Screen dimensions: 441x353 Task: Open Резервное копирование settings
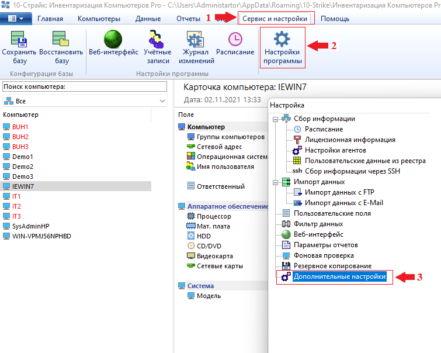[333, 266]
